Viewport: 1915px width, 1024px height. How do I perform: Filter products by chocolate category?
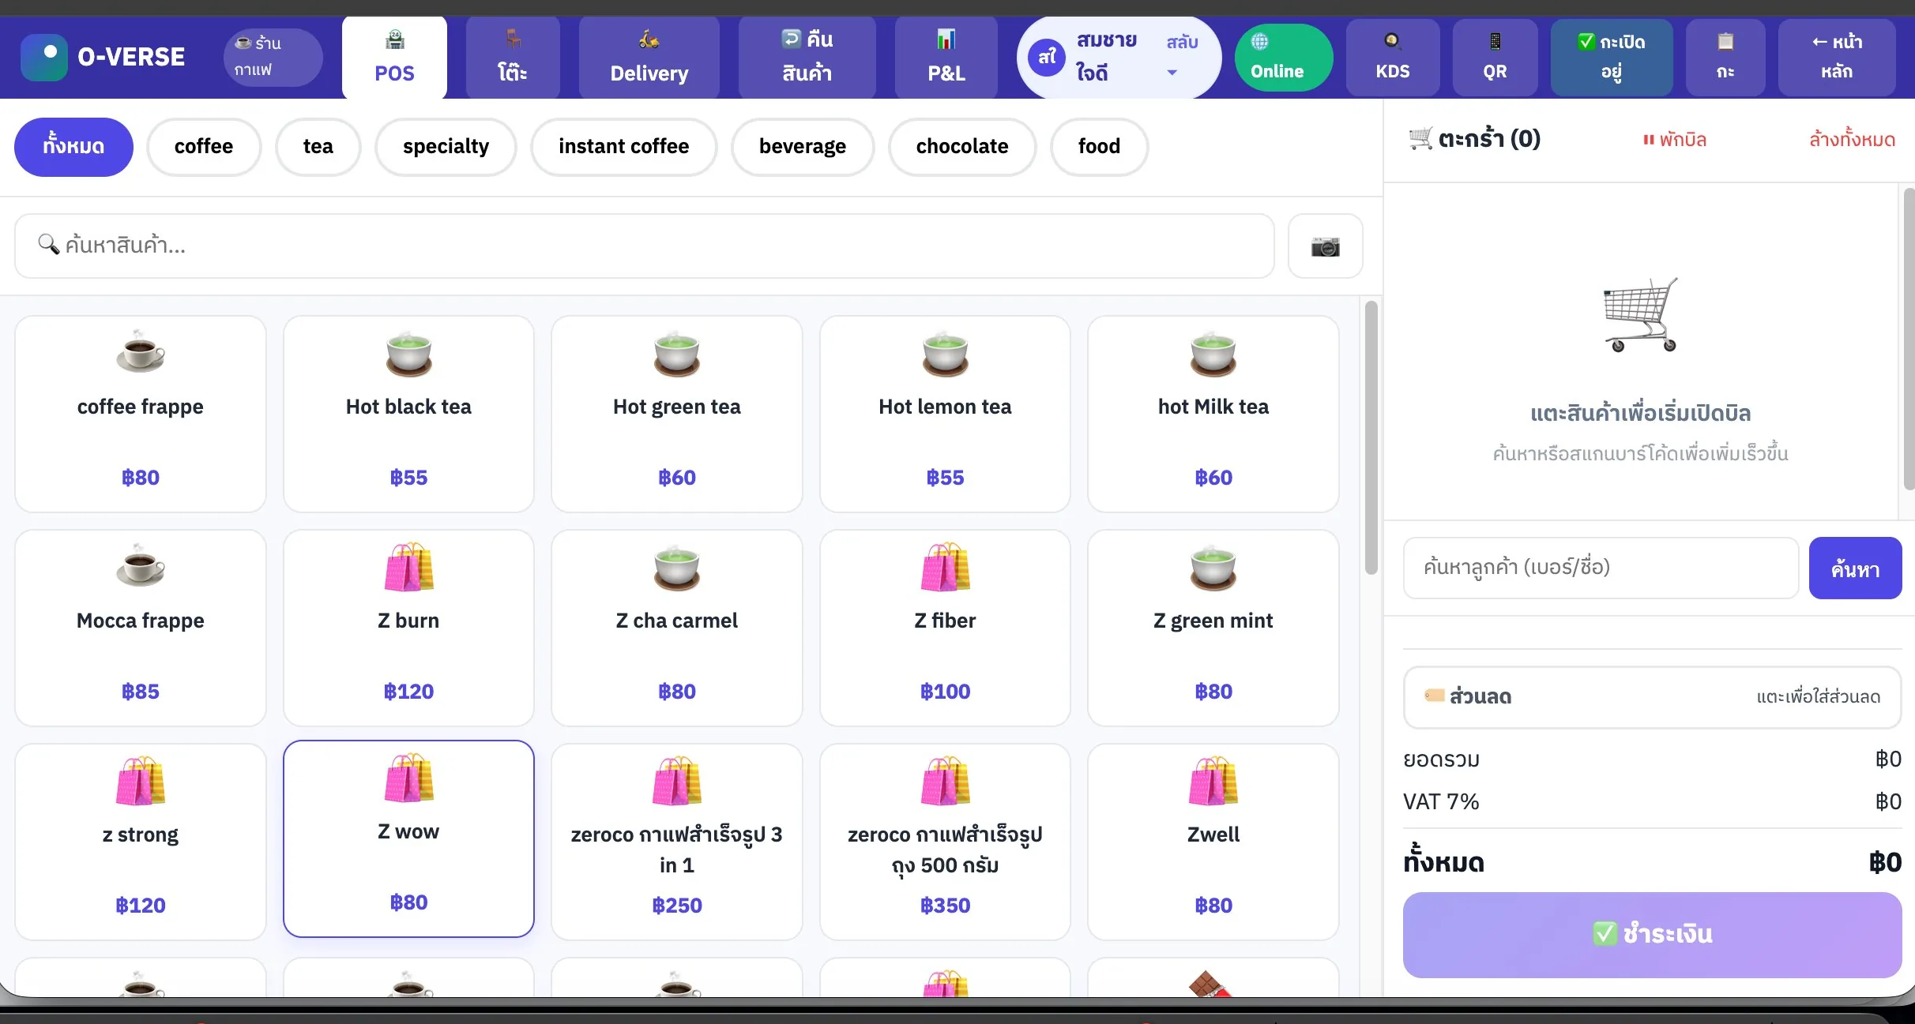(x=961, y=147)
